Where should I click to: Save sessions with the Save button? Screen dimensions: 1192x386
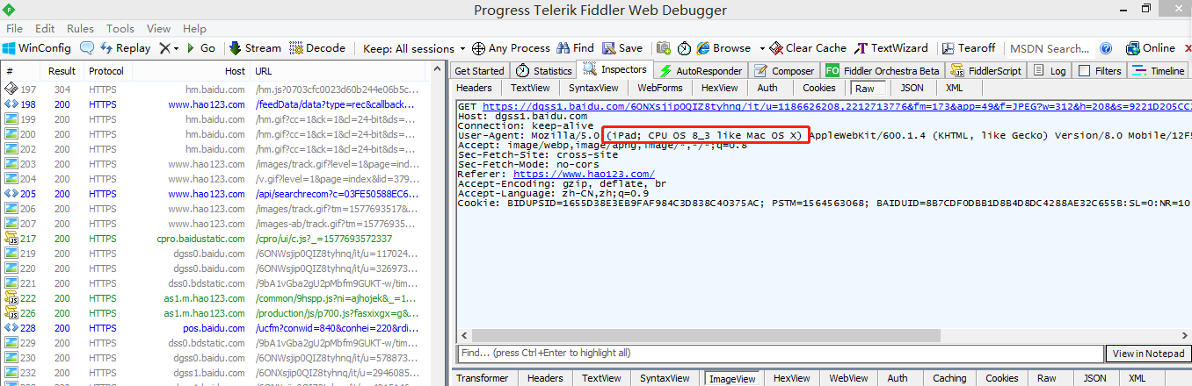pos(621,48)
